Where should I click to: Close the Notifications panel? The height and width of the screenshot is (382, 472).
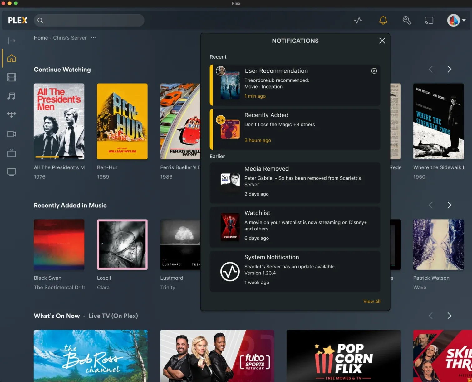point(382,41)
